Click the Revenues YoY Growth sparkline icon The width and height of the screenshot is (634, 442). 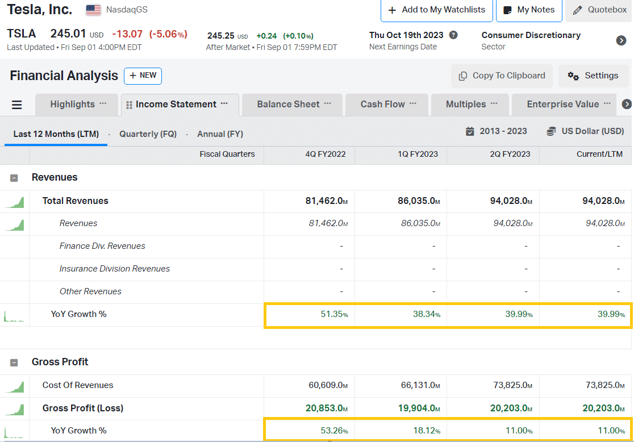point(14,315)
